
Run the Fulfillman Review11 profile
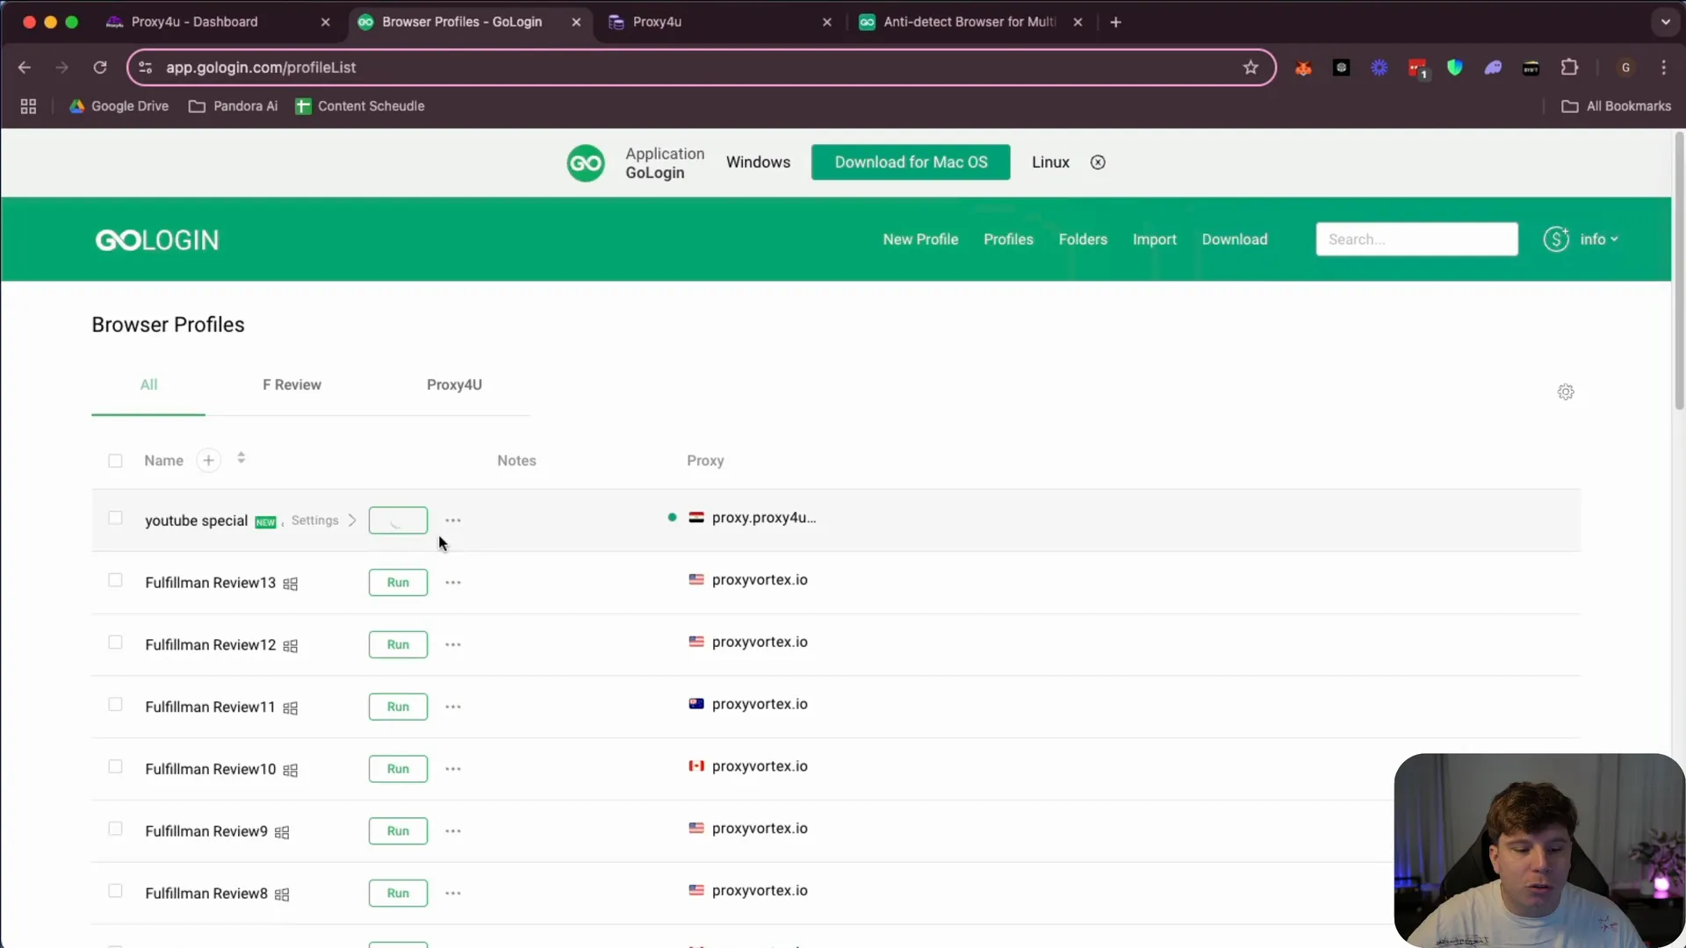pyautogui.click(x=398, y=707)
